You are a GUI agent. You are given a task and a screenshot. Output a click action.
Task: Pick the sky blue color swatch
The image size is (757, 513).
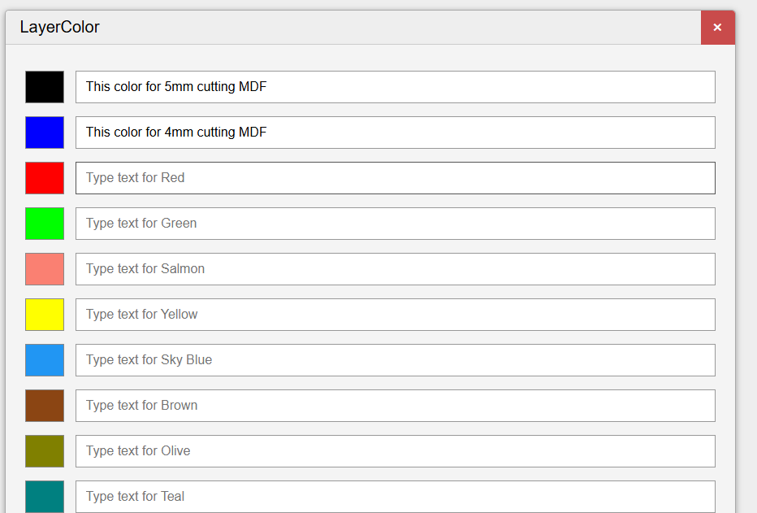(x=45, y=360)
